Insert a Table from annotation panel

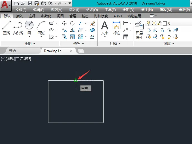(x=126, y=37)
